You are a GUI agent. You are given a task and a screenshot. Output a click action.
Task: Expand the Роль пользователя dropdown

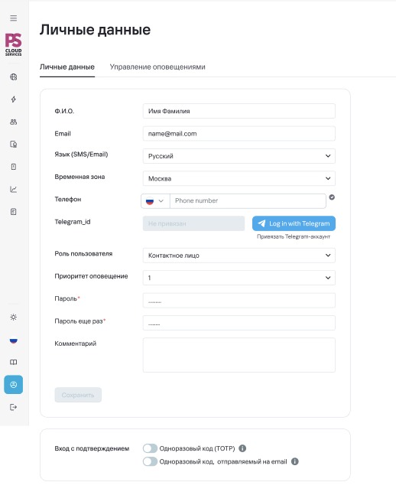pyautogui.click(x=239, y=256)
